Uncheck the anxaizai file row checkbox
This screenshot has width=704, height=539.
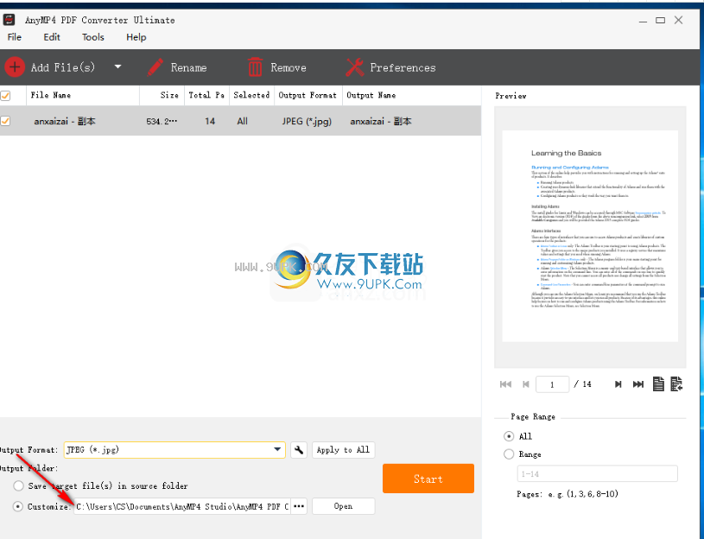click(5, 121)
